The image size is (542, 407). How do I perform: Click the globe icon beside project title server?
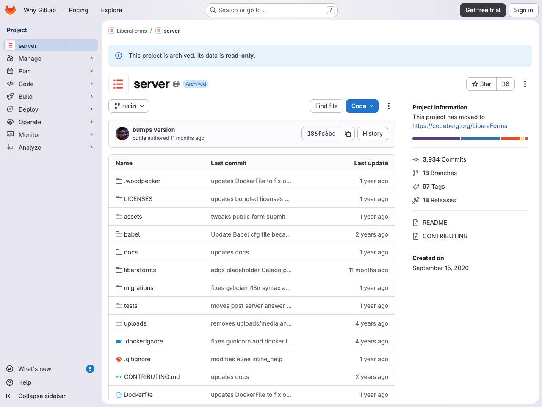[x=176, y=84]
